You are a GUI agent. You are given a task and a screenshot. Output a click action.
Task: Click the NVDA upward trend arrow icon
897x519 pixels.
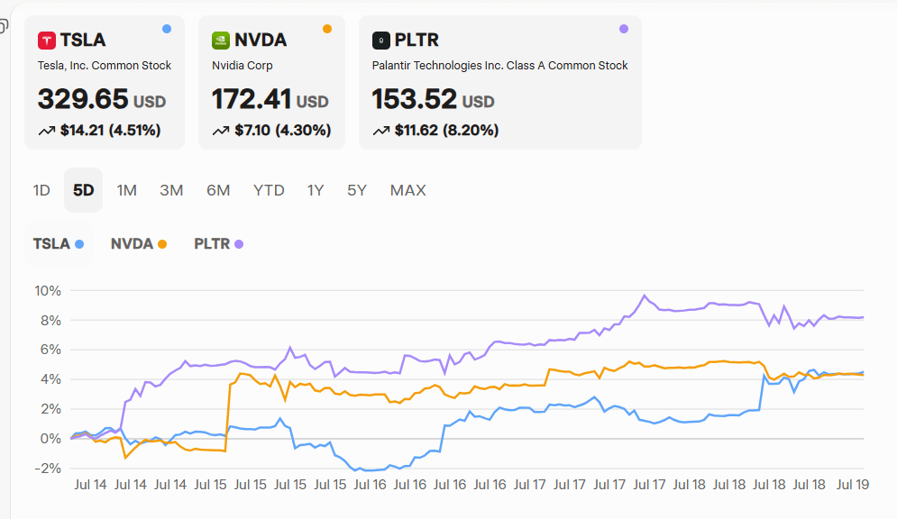221,131
